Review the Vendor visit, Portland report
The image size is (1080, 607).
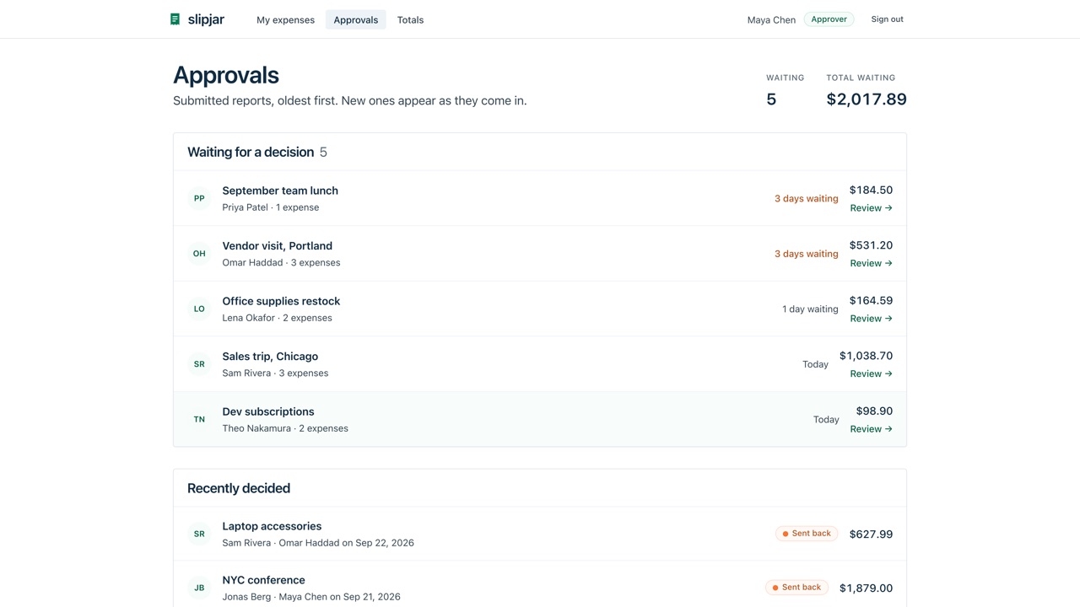point(871,263)
